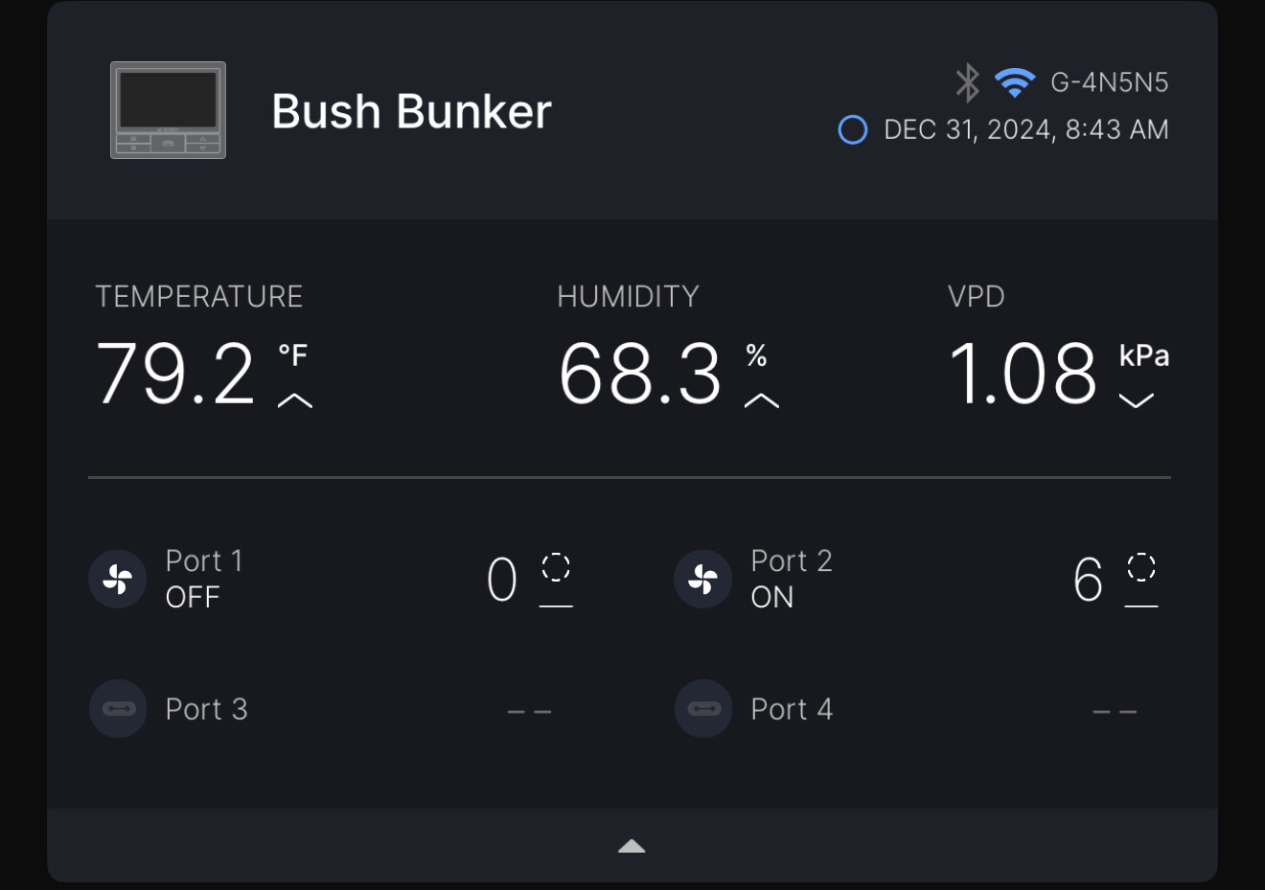Viewport: 1265px width, 890px height.
Task: Click the blue WiFi signal icon
Action: [1015, 82]
